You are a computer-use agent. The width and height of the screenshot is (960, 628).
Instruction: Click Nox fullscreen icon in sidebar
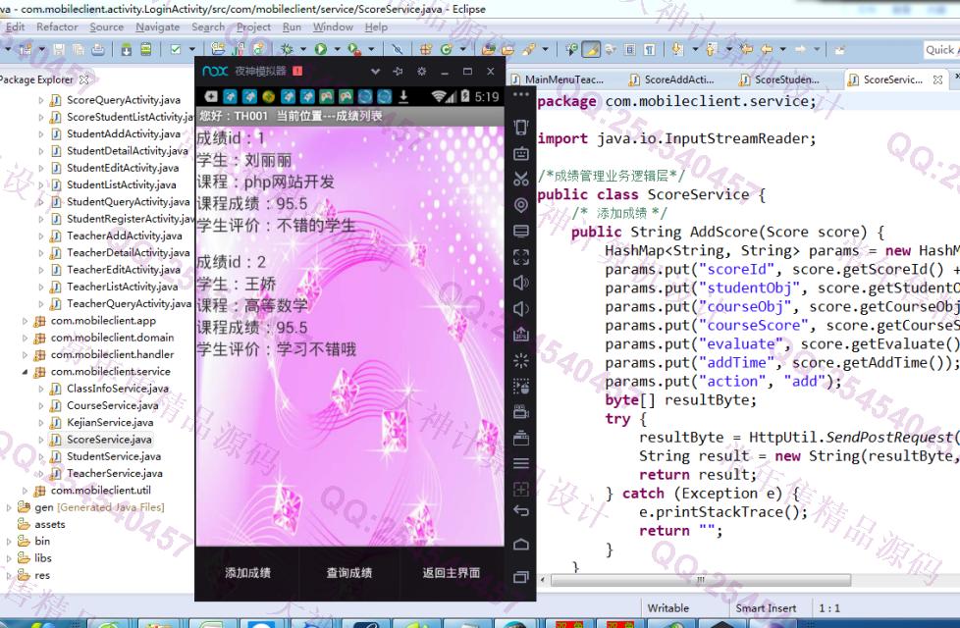(521, 257)
